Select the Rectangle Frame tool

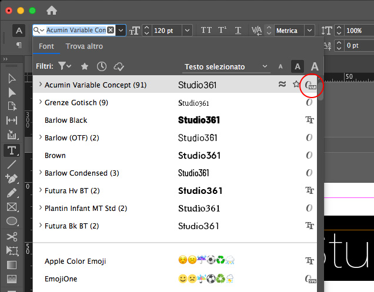pos(12,207)
